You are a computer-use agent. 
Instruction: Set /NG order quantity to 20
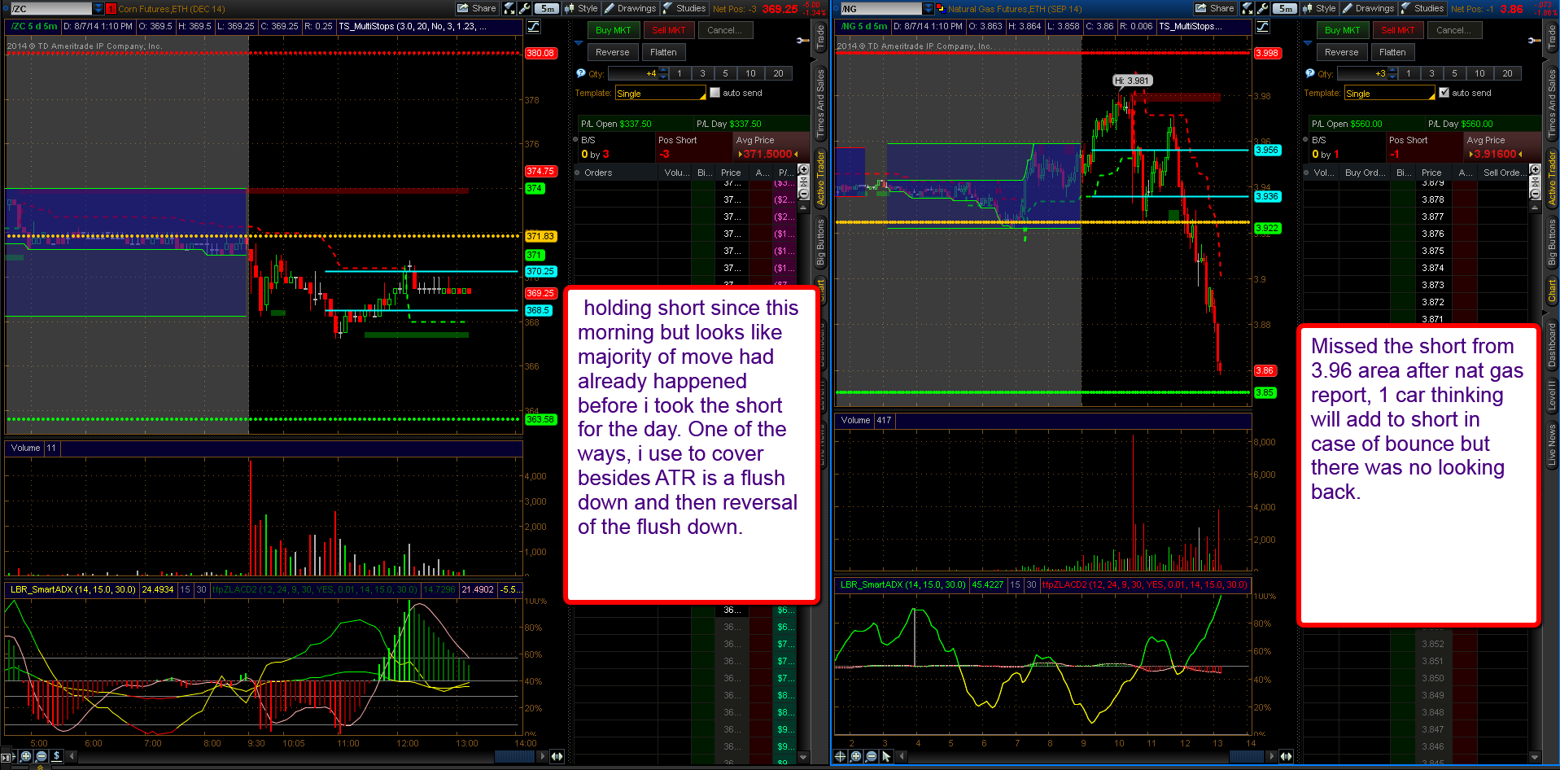(x=1507, y=73)
